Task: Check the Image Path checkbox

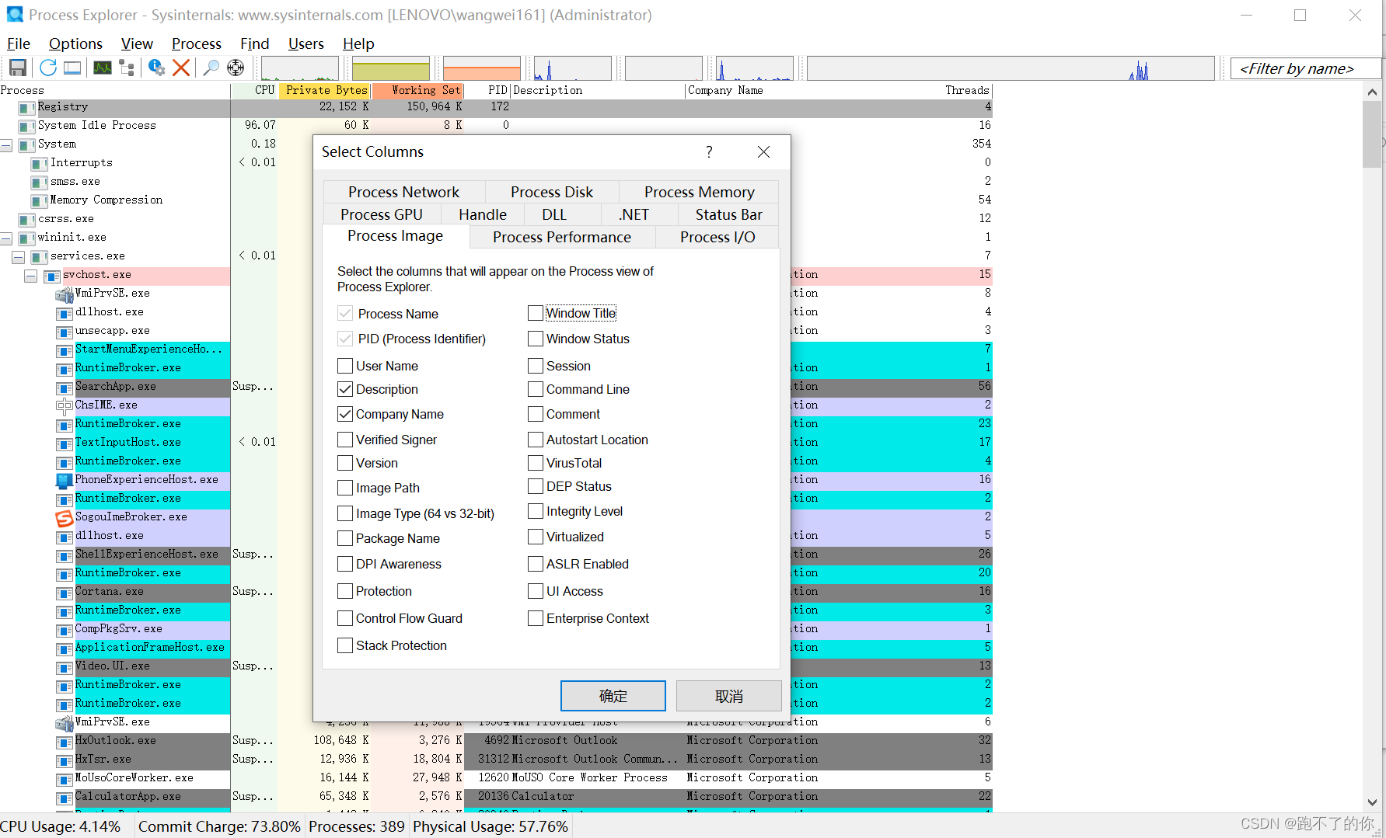Action: (345, 488)
